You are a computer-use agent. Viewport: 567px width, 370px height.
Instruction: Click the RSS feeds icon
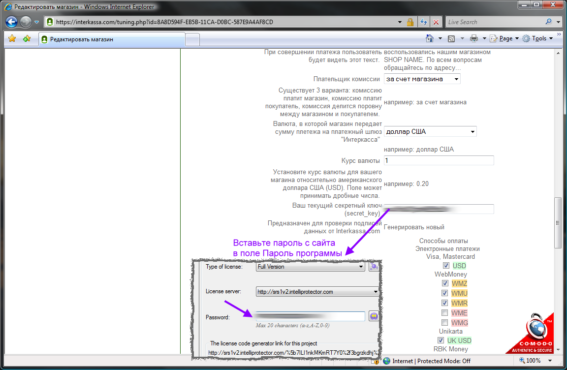451,39
